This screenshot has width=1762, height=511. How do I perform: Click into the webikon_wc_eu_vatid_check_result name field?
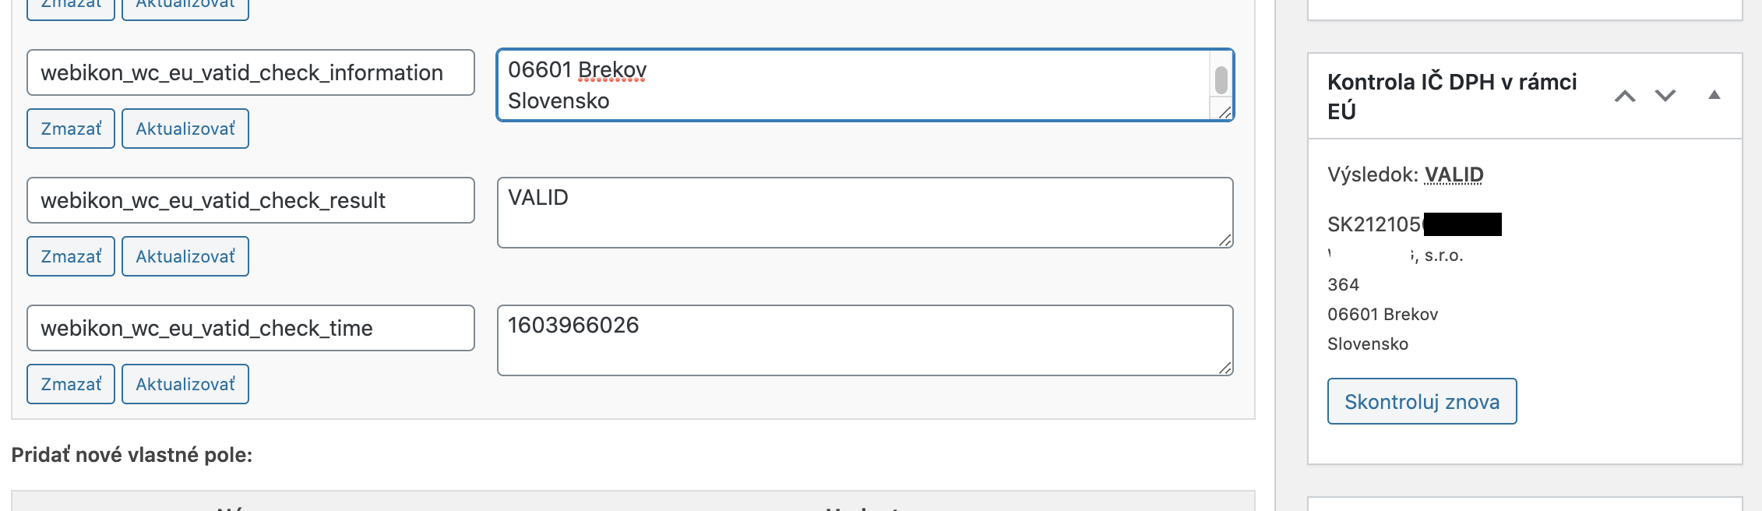250,200
